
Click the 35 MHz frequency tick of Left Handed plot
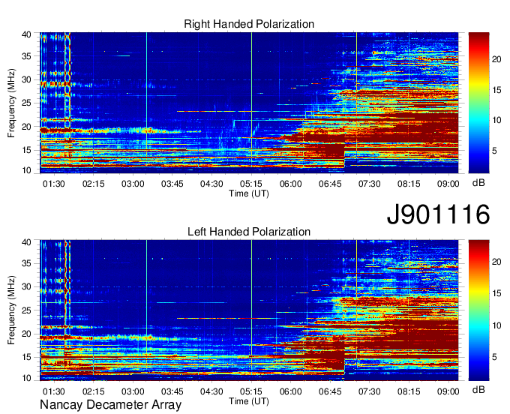(x=26, y=263)
